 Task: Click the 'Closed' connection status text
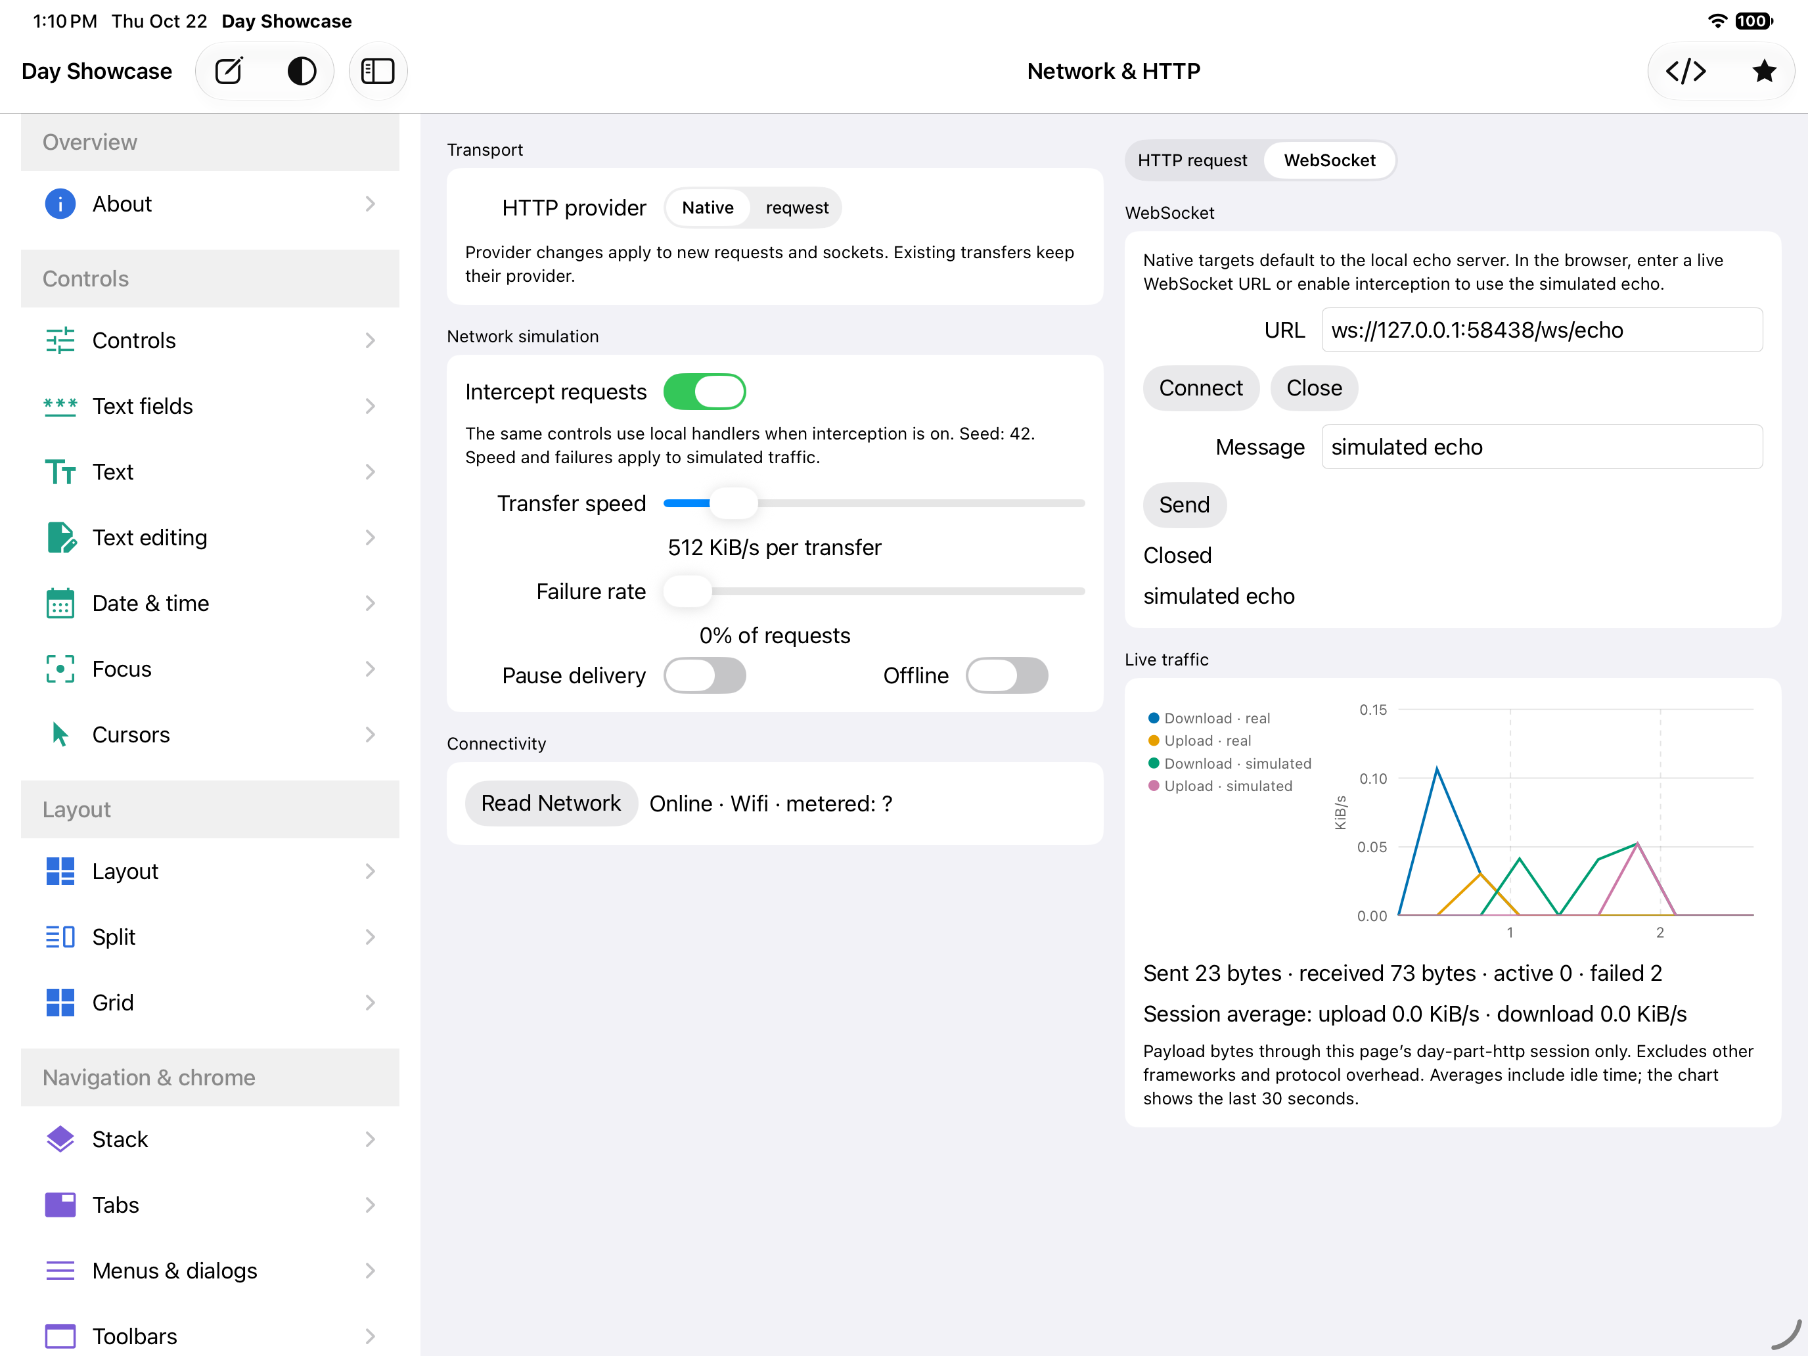pos(1177,555)
